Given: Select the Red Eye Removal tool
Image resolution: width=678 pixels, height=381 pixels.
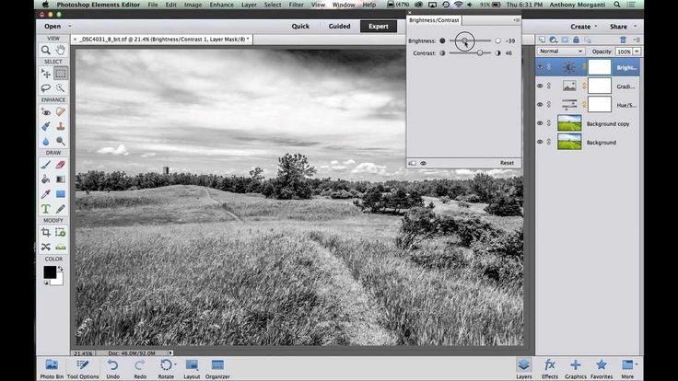Looking at the screenshot, I should click(45, 112).
